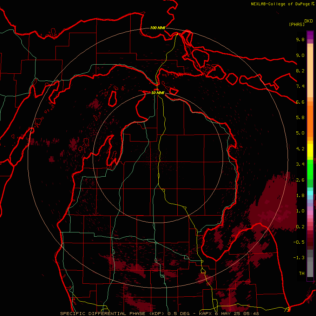Viewport: 316px width, 316px height.
Task: Pick the cyan band in the legend
Action: point(310,193)
